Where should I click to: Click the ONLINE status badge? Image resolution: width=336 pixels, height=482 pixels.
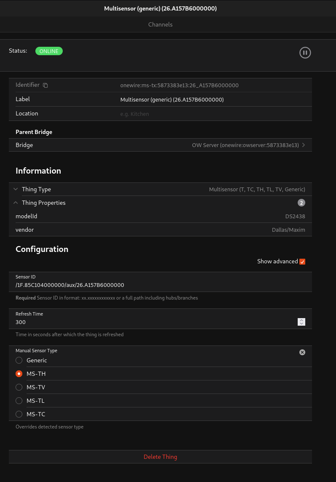click(x=49, y=51)
